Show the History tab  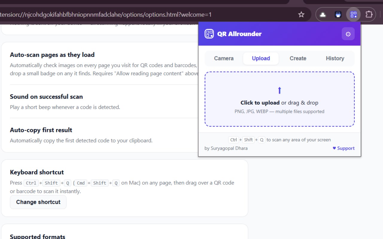pyautogui.click(x=335, y=59)
